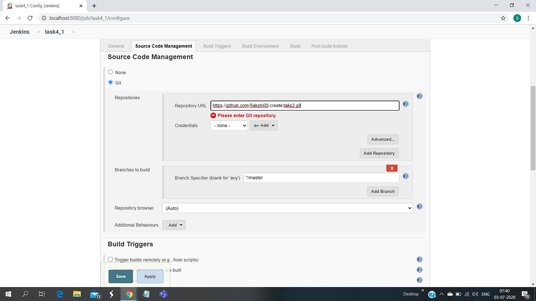Click help icon beside Trigger builds remotely

pyautogui.click(x=419, y=259)
